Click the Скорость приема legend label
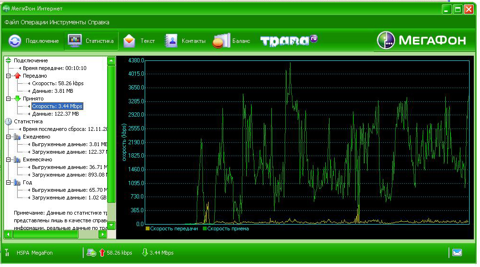 pos(228,228)
